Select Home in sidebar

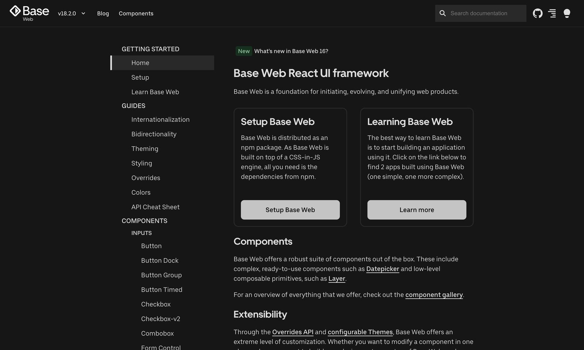coord(162,63)
